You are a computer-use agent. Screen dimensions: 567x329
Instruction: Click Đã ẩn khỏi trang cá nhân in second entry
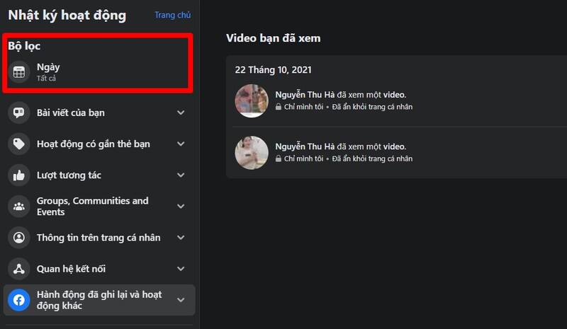[372, 158]
